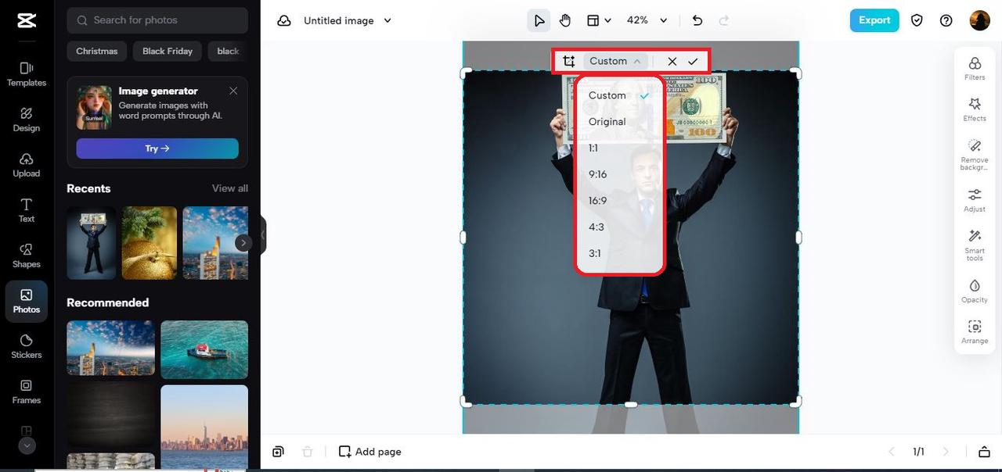Select the 1:1 crop ratio
The width and height of the screenshot is (1002, 472).
[619, 148]
